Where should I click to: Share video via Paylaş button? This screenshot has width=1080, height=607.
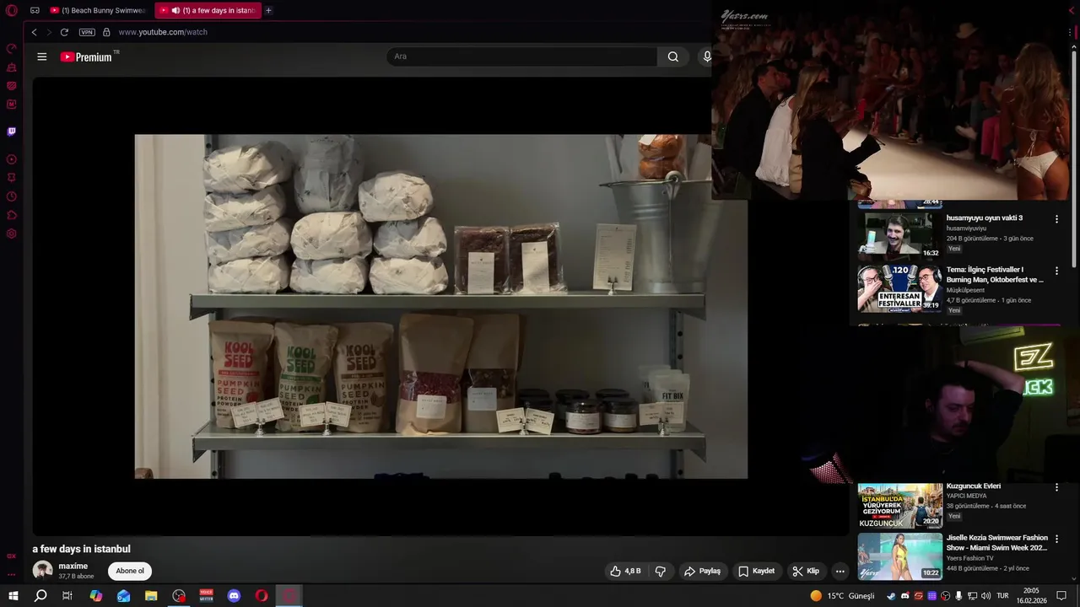(702, 571)
